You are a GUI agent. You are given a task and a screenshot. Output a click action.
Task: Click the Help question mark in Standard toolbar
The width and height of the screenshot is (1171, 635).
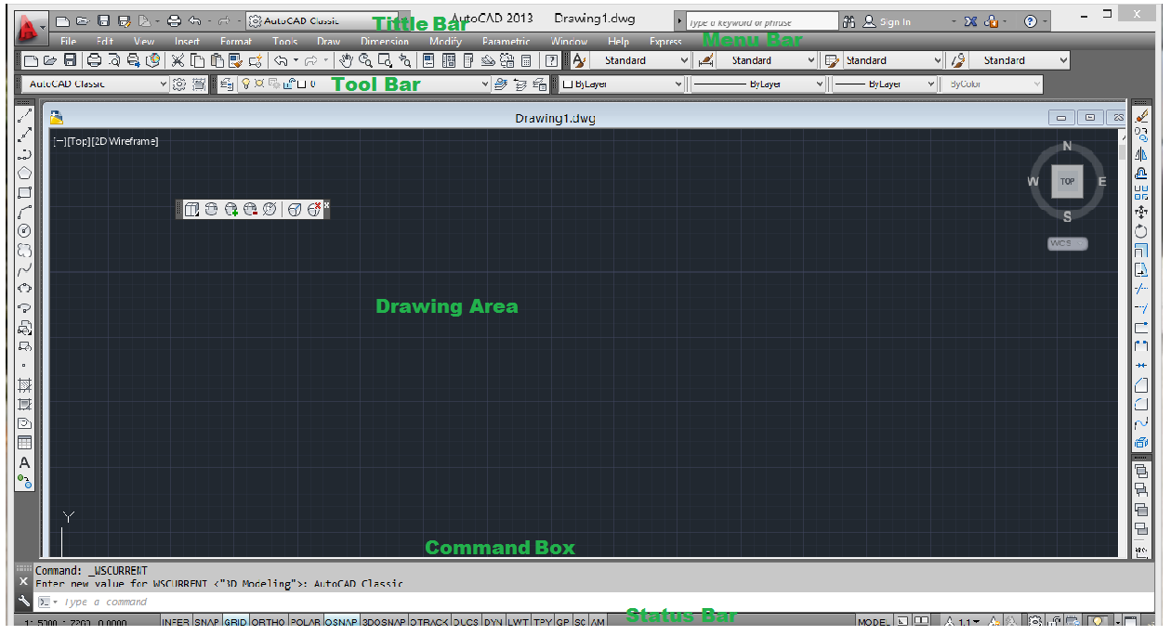(552, 60)
